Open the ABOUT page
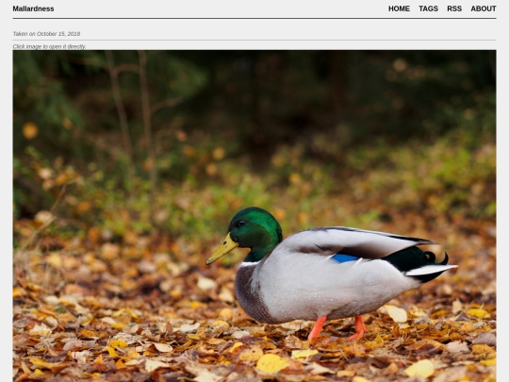This screenshot has width=509, height=382. coord(484,8)
